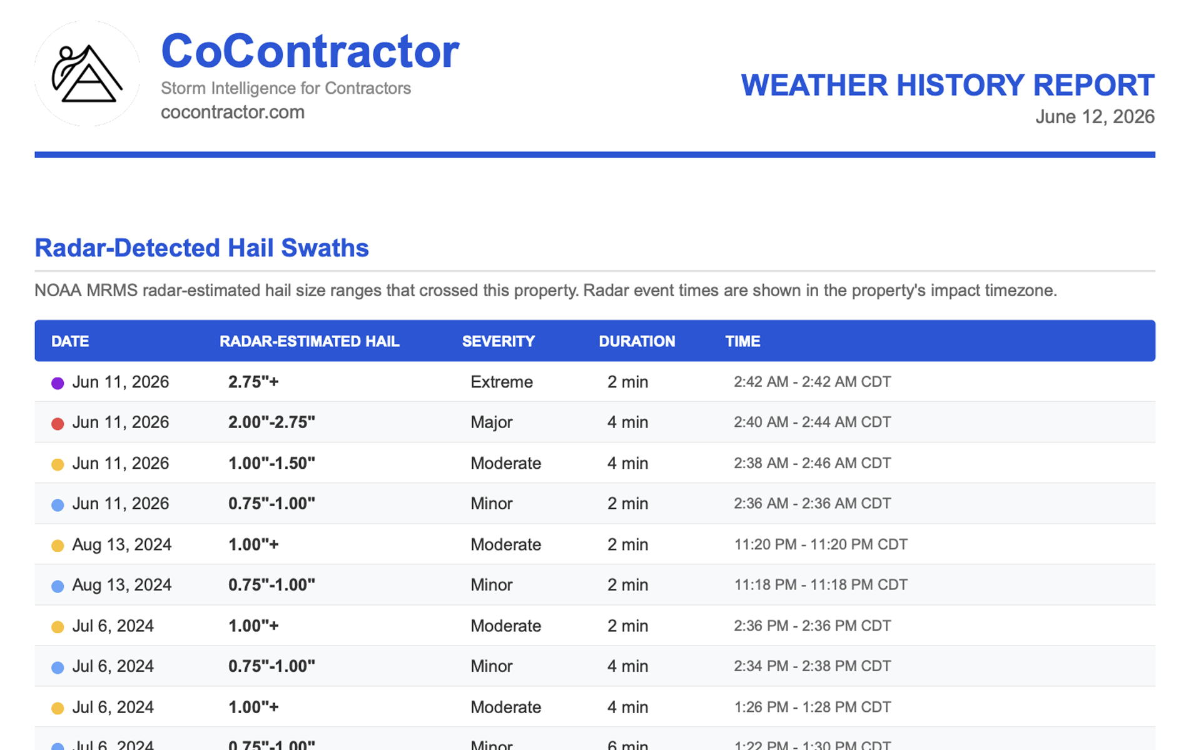This screenshot has height=750, width=1201.
Task: Click the DURATION column header
Action: point(637,341)
